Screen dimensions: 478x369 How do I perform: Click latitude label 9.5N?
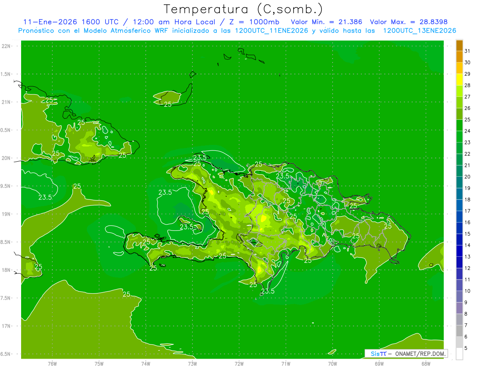coord(5,186)
